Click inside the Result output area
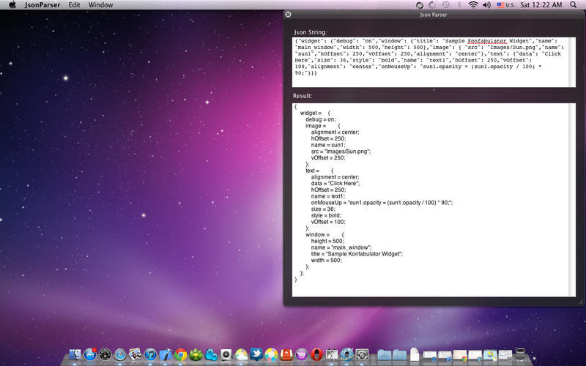The height and width of the screenshot is (366, 586). click(x=434, y=199)
